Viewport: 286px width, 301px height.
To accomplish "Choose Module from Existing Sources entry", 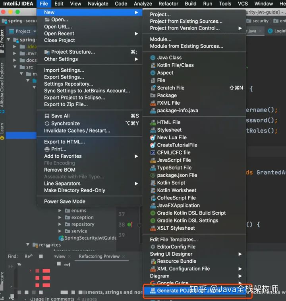I will 194,46.
